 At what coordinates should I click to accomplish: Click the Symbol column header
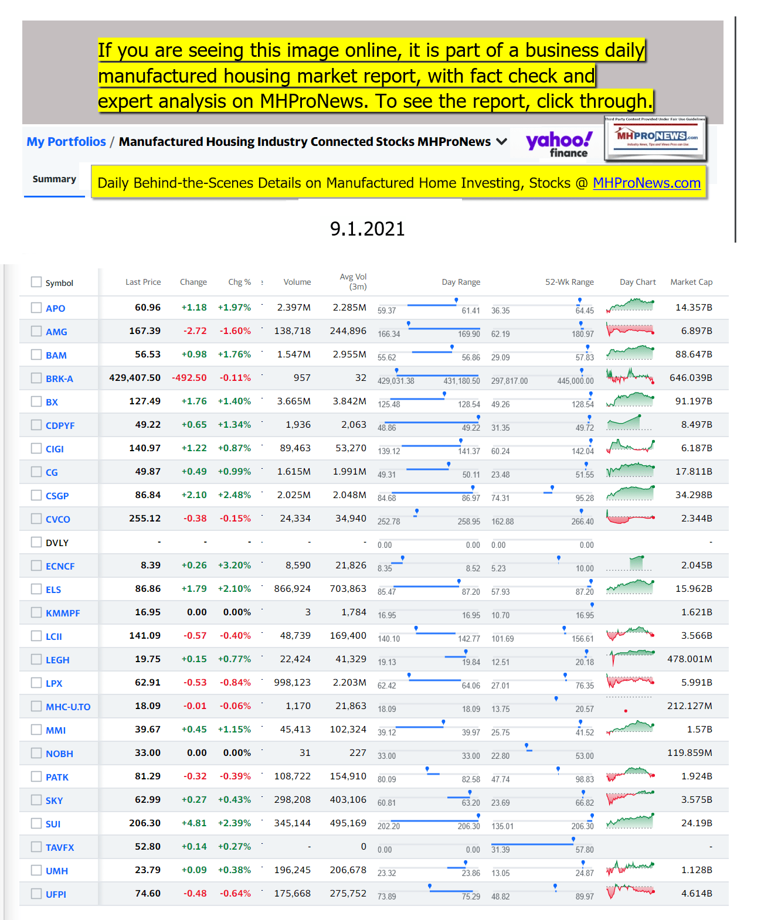59,282
